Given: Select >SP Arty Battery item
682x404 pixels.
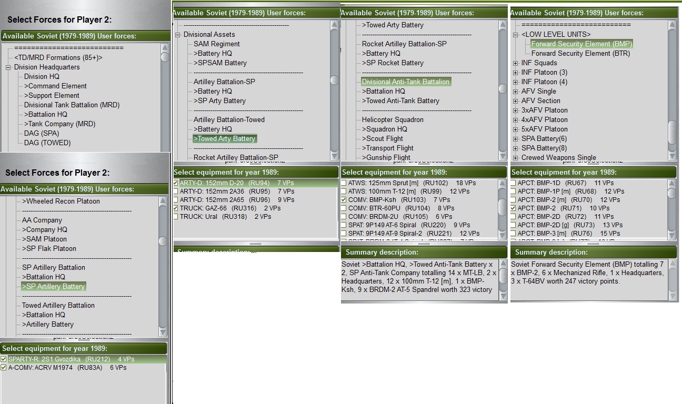Looking at the screenshot, I should click(x=219, y=101).
